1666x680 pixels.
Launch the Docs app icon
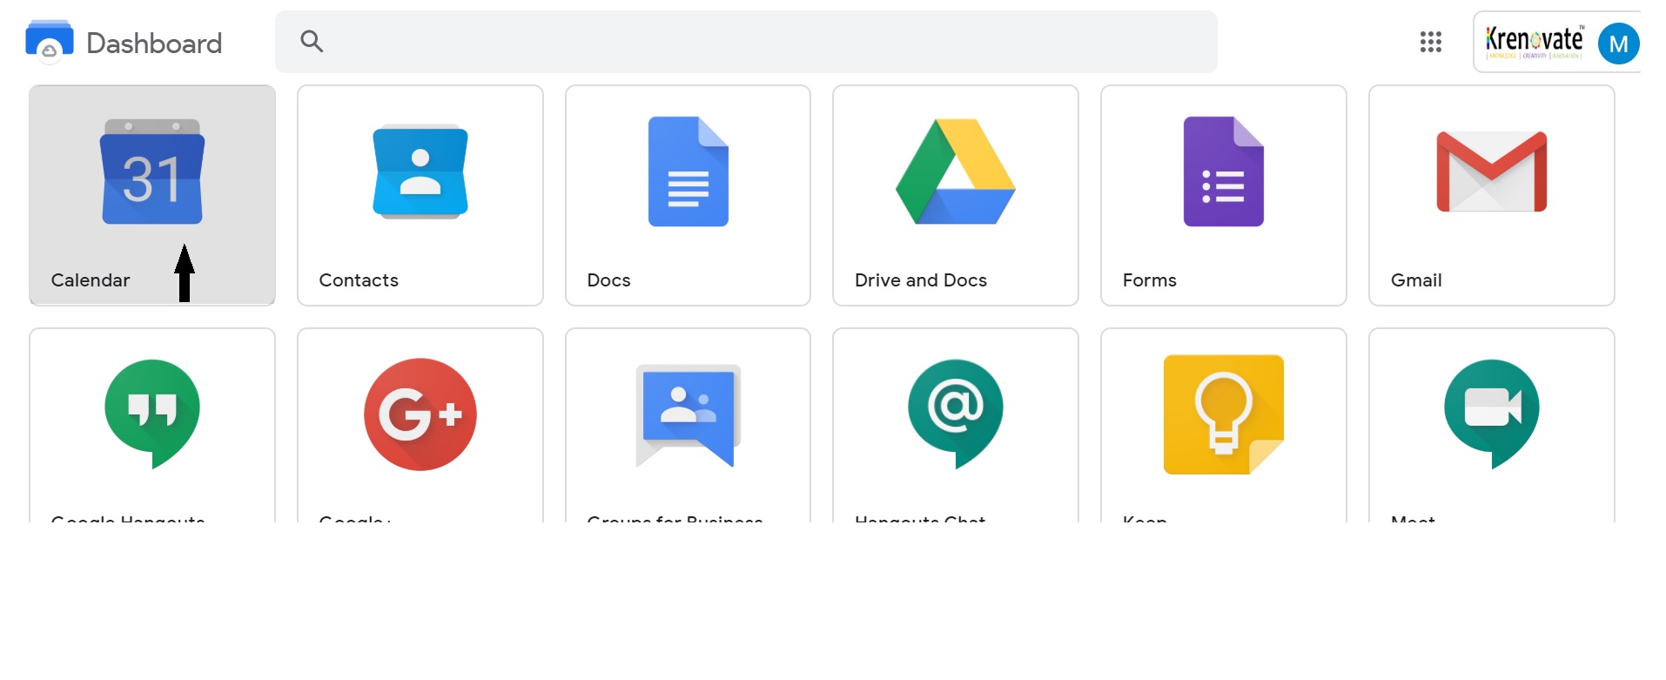689,172
